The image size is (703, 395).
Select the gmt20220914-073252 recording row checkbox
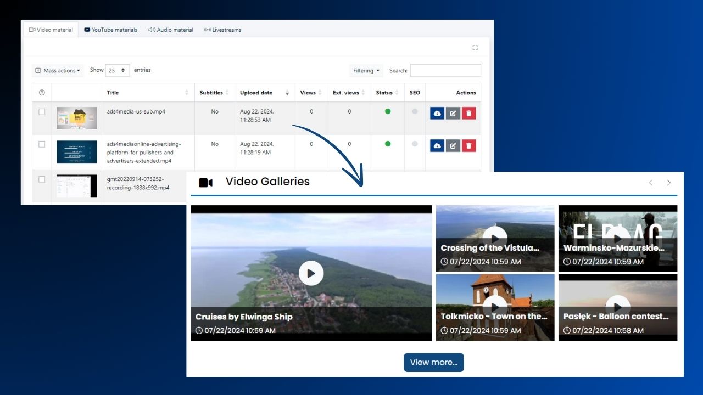click(42, 179)
